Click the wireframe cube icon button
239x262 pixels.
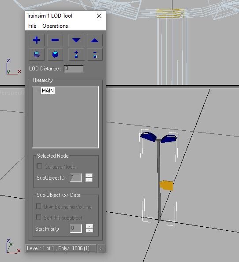click(37, 55)
